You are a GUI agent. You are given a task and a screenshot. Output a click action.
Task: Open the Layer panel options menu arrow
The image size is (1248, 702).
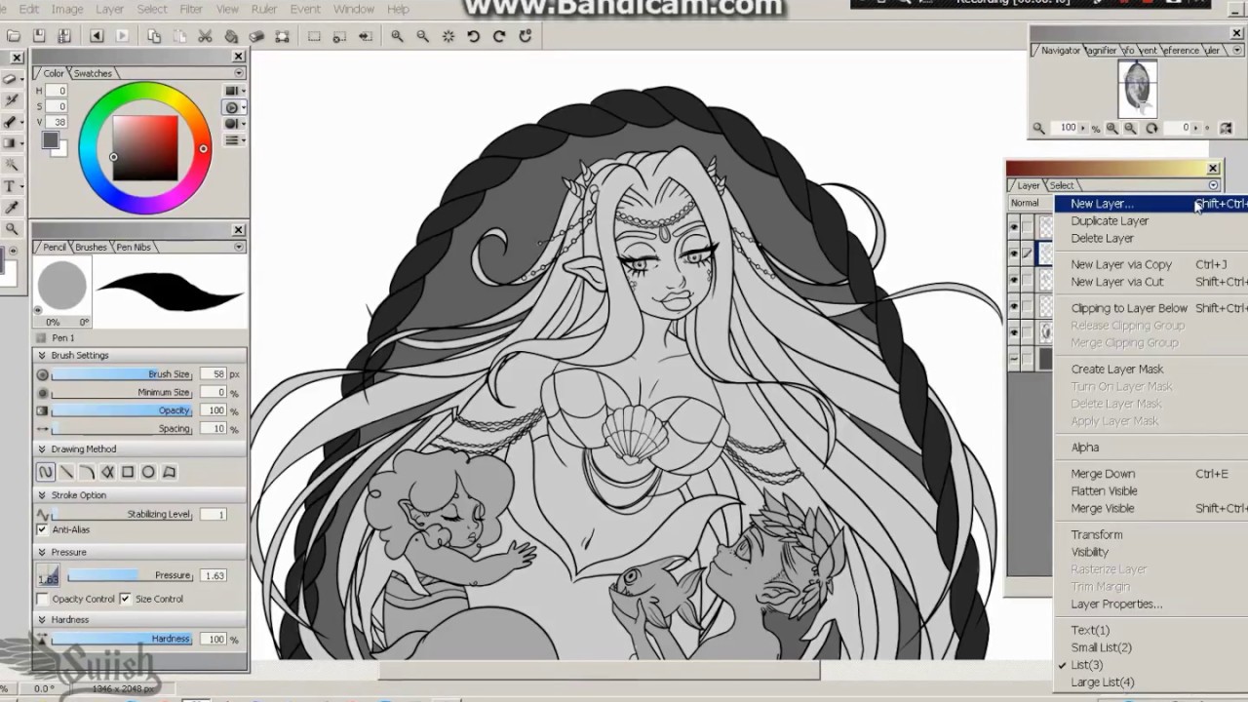(x=1213, y=185)
